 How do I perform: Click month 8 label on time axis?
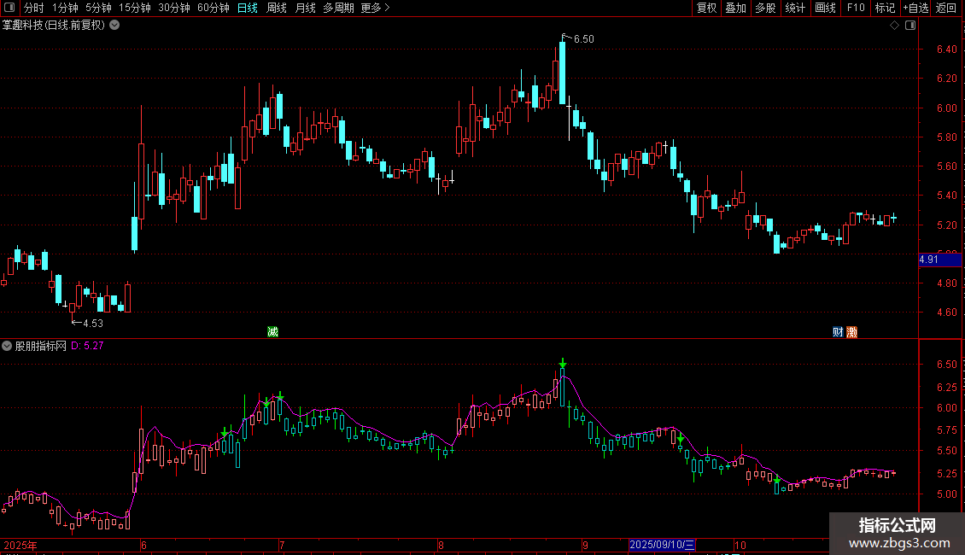point(441,545)
